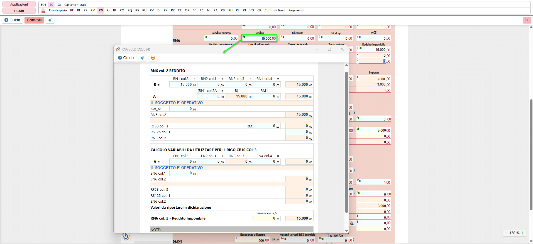Screen dimensions: 533x244
Task: Click the RN6 ACE field
Action: tap(374, 38)
